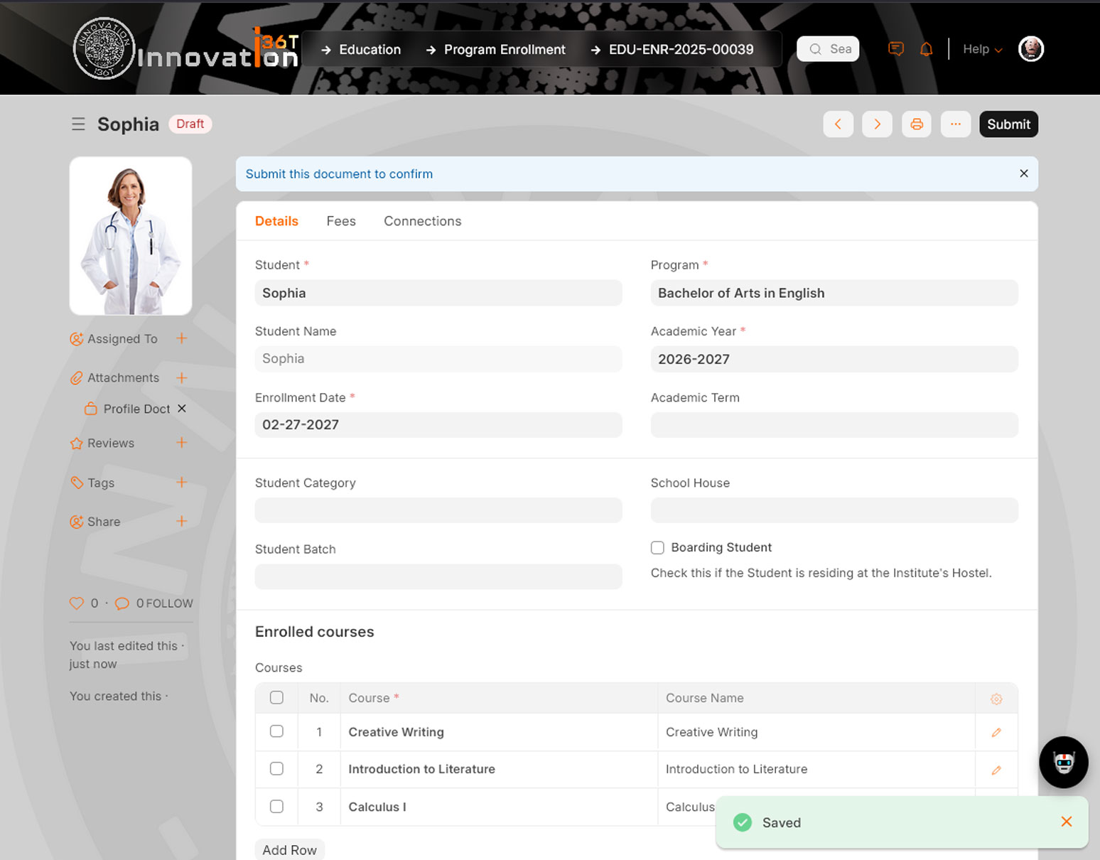Click the print document icon

coord(916,124)
